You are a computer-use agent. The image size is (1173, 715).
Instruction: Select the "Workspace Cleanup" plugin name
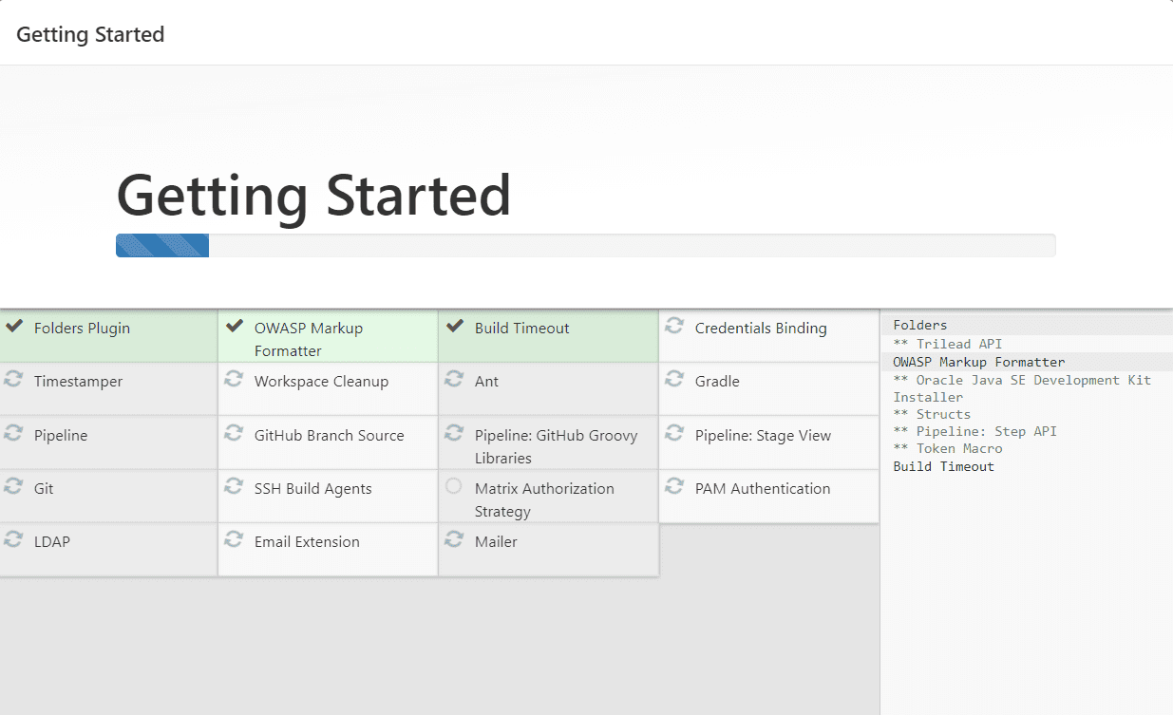click(321, 382)
